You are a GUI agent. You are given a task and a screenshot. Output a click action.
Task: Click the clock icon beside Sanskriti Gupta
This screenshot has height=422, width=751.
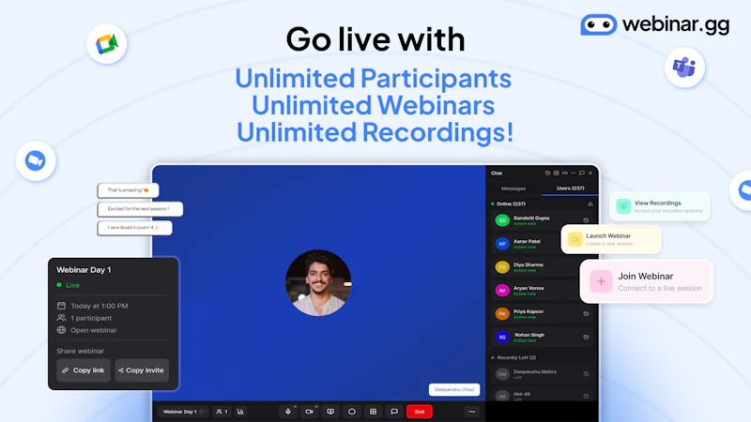(x=586, y=220)
